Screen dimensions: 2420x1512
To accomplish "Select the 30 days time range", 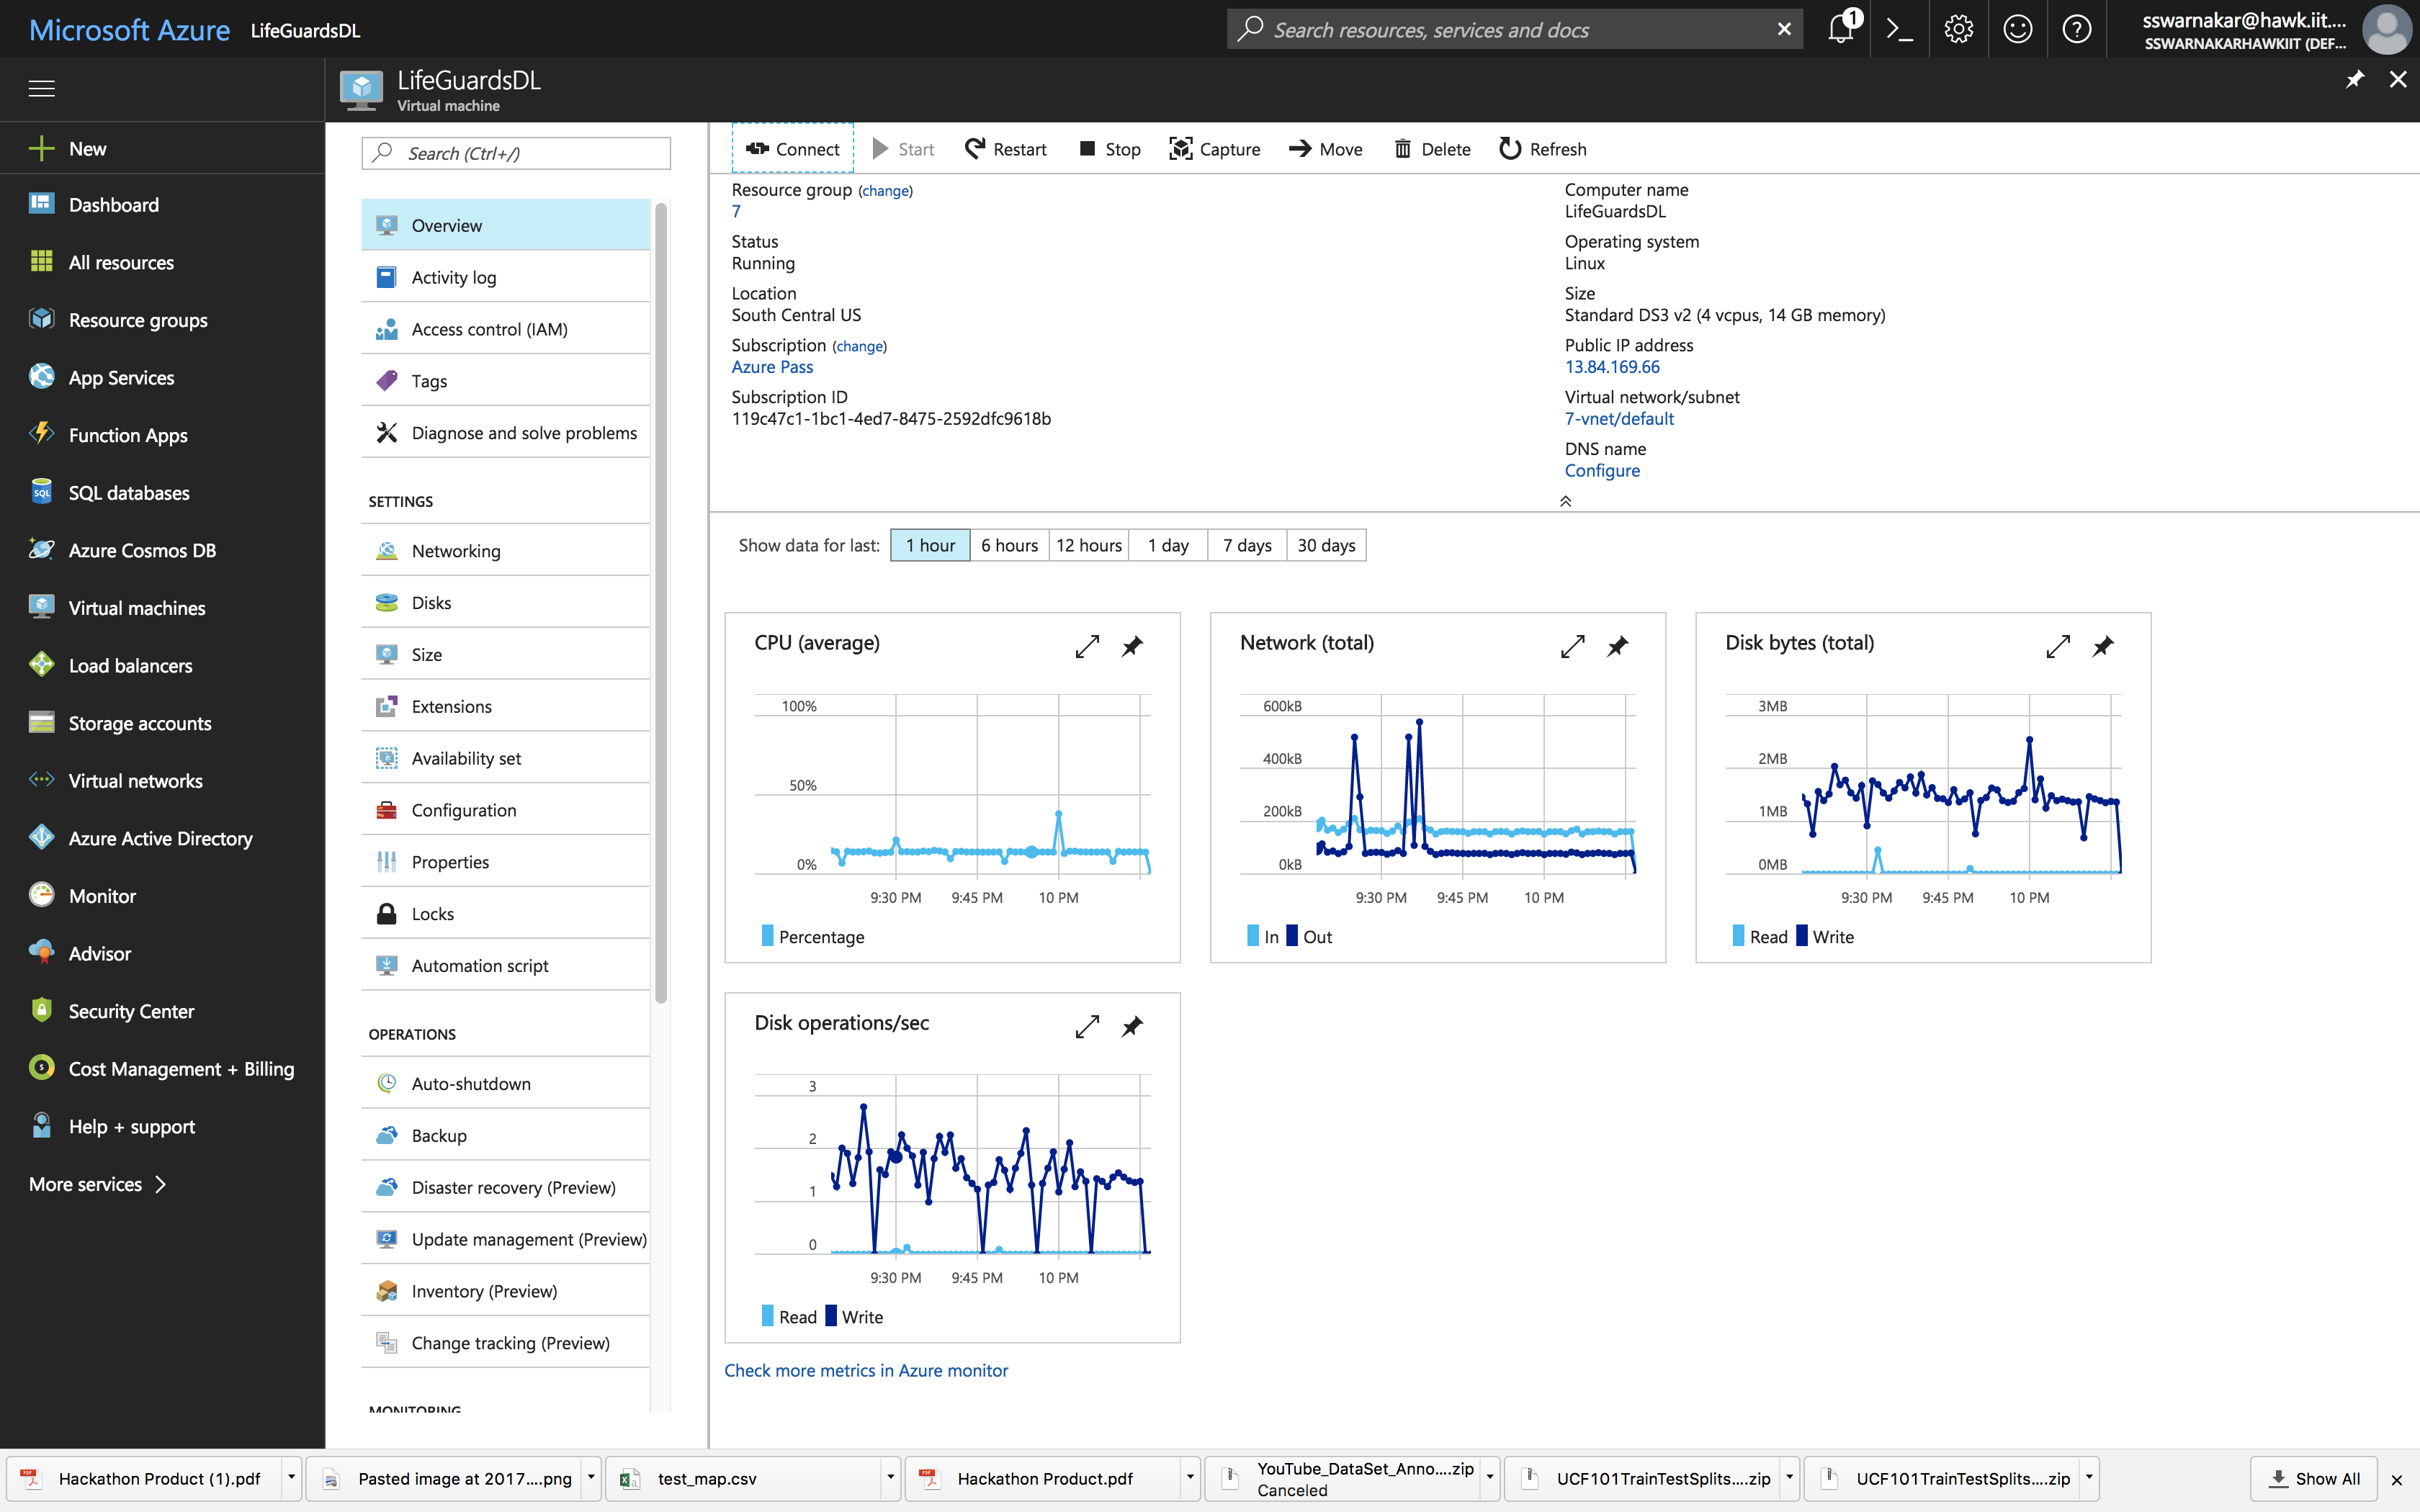I will point(1326,545).
